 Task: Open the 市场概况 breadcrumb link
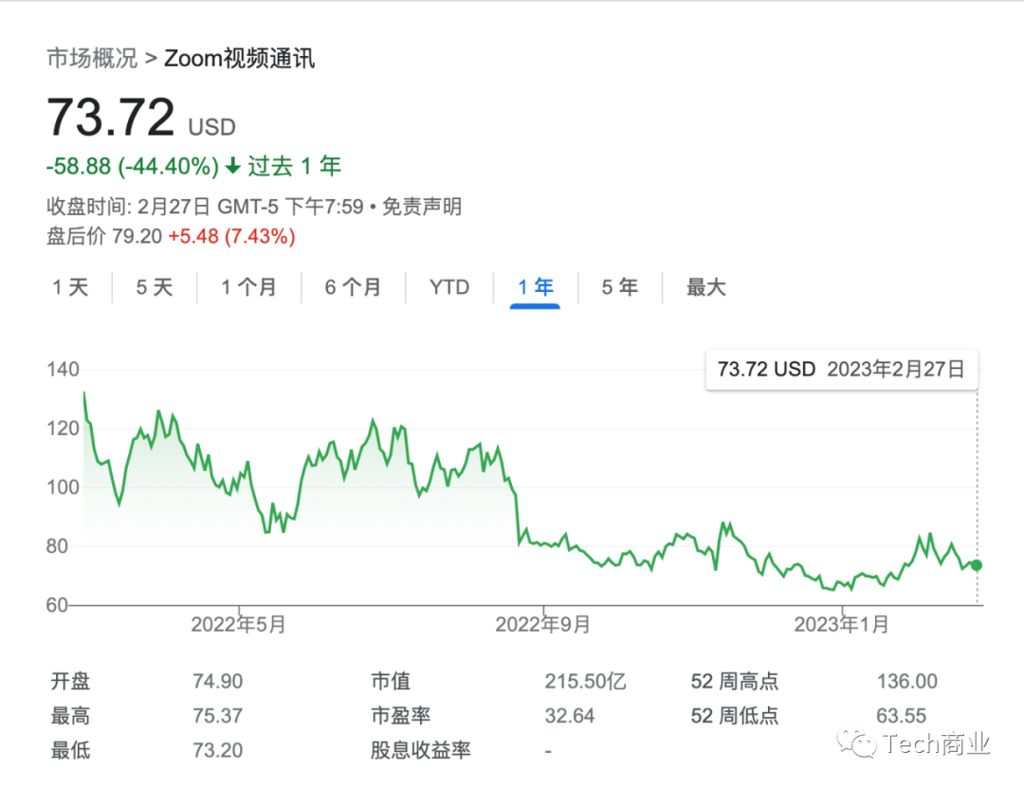(x=92, y=59)
